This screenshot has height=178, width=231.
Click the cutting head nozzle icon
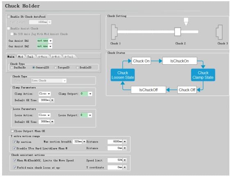pos(186,22)
